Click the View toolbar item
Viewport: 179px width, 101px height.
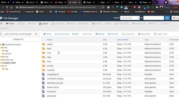[x=152, y=24]
